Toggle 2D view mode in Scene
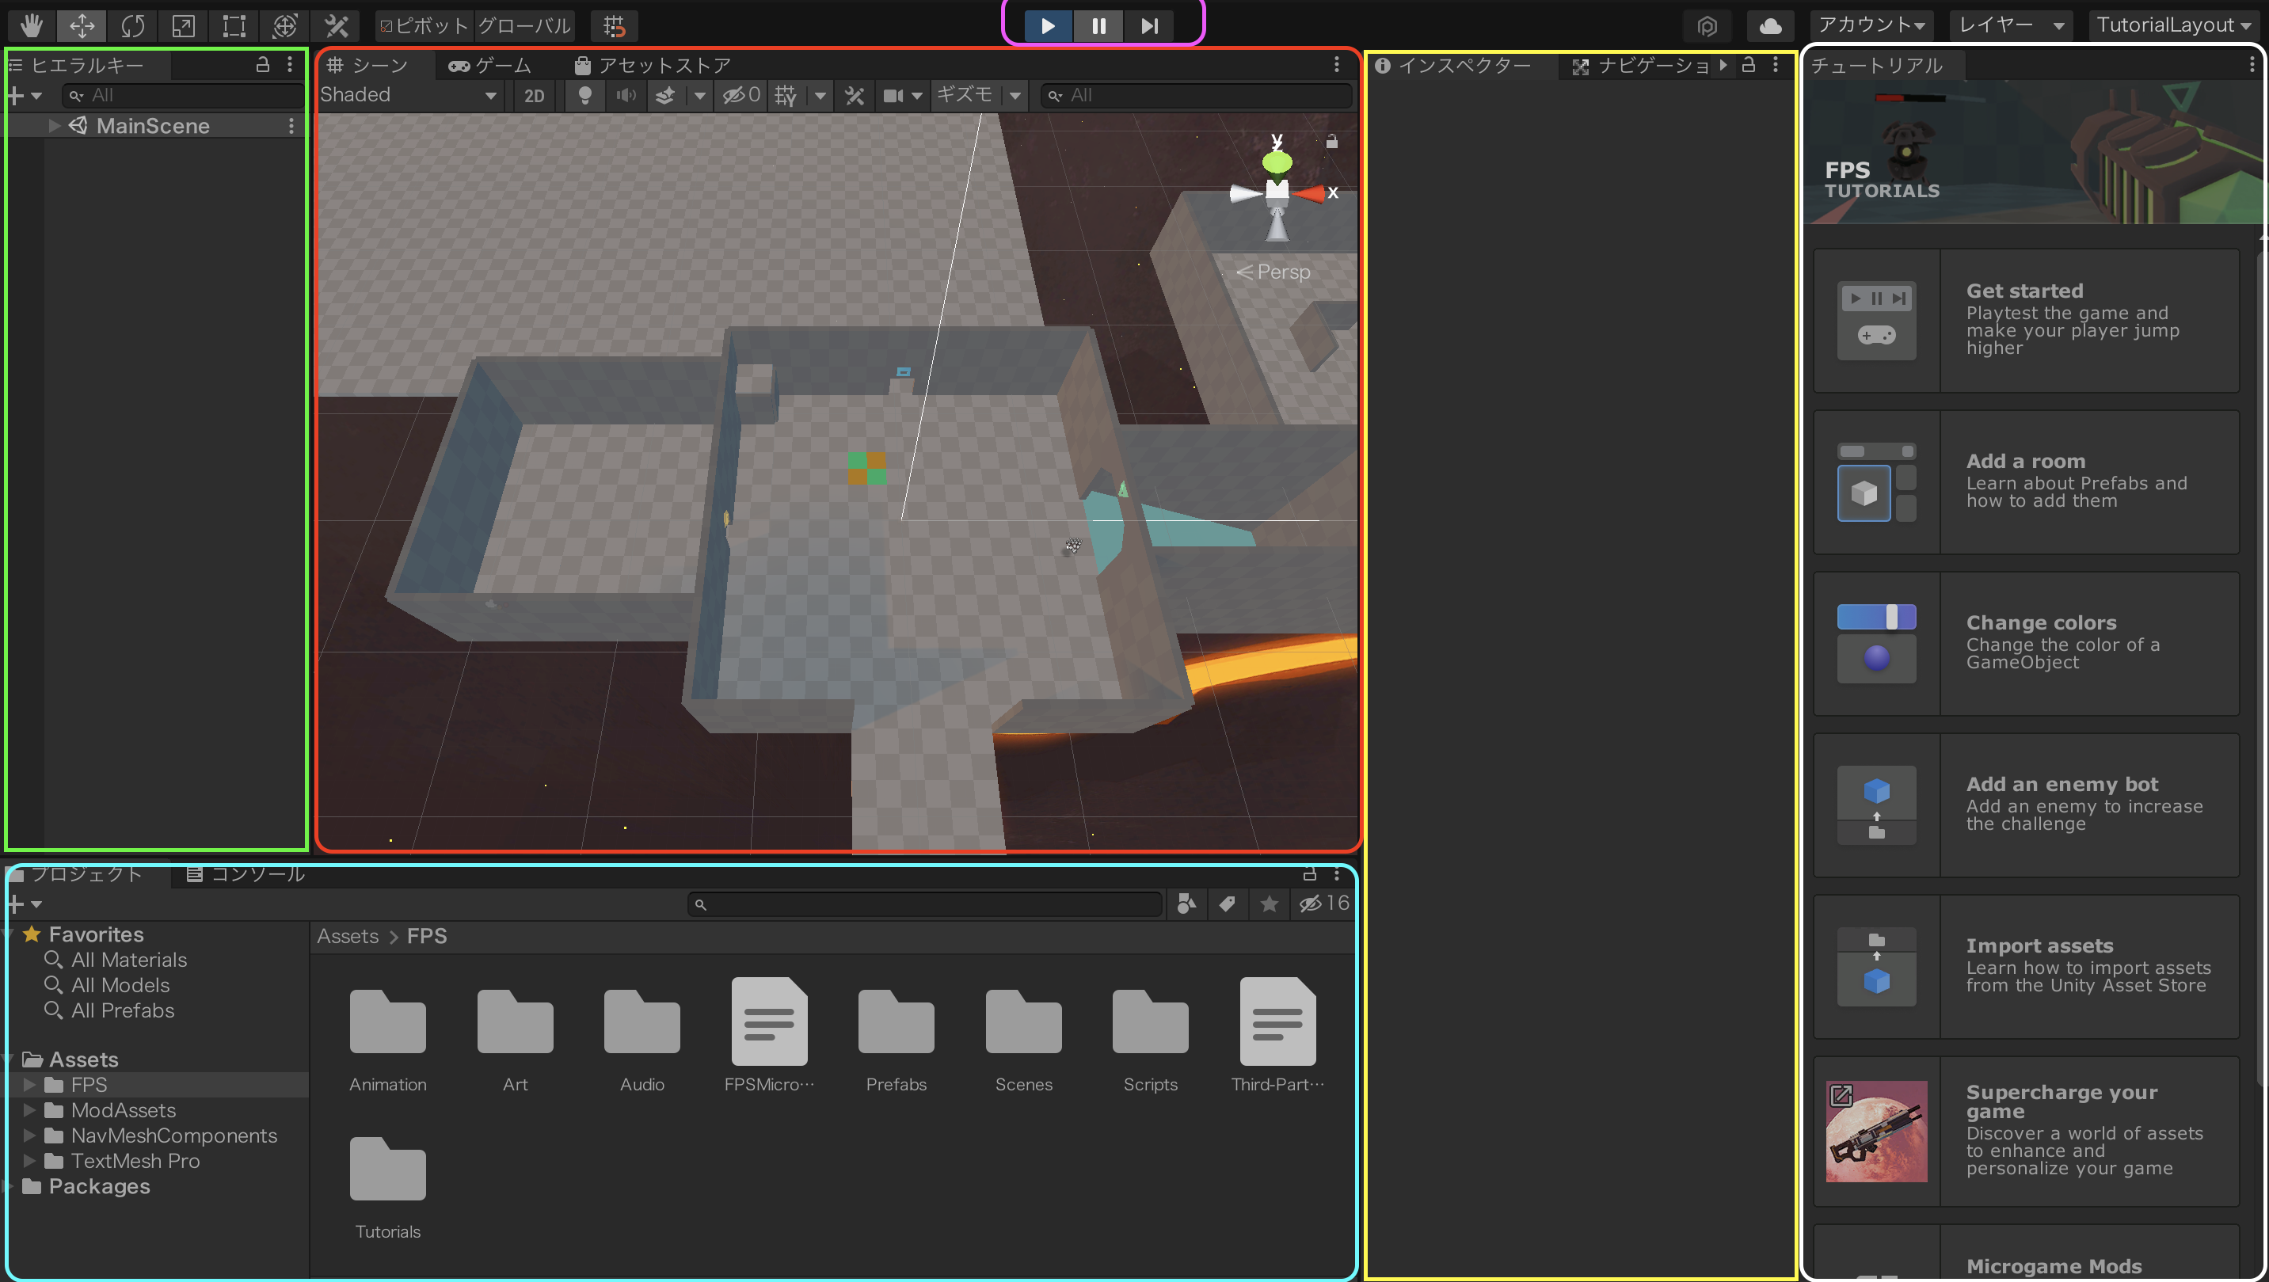 coord(534,95)
